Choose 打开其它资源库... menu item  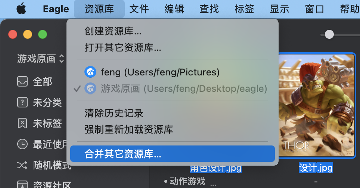(x=122, y=48)
